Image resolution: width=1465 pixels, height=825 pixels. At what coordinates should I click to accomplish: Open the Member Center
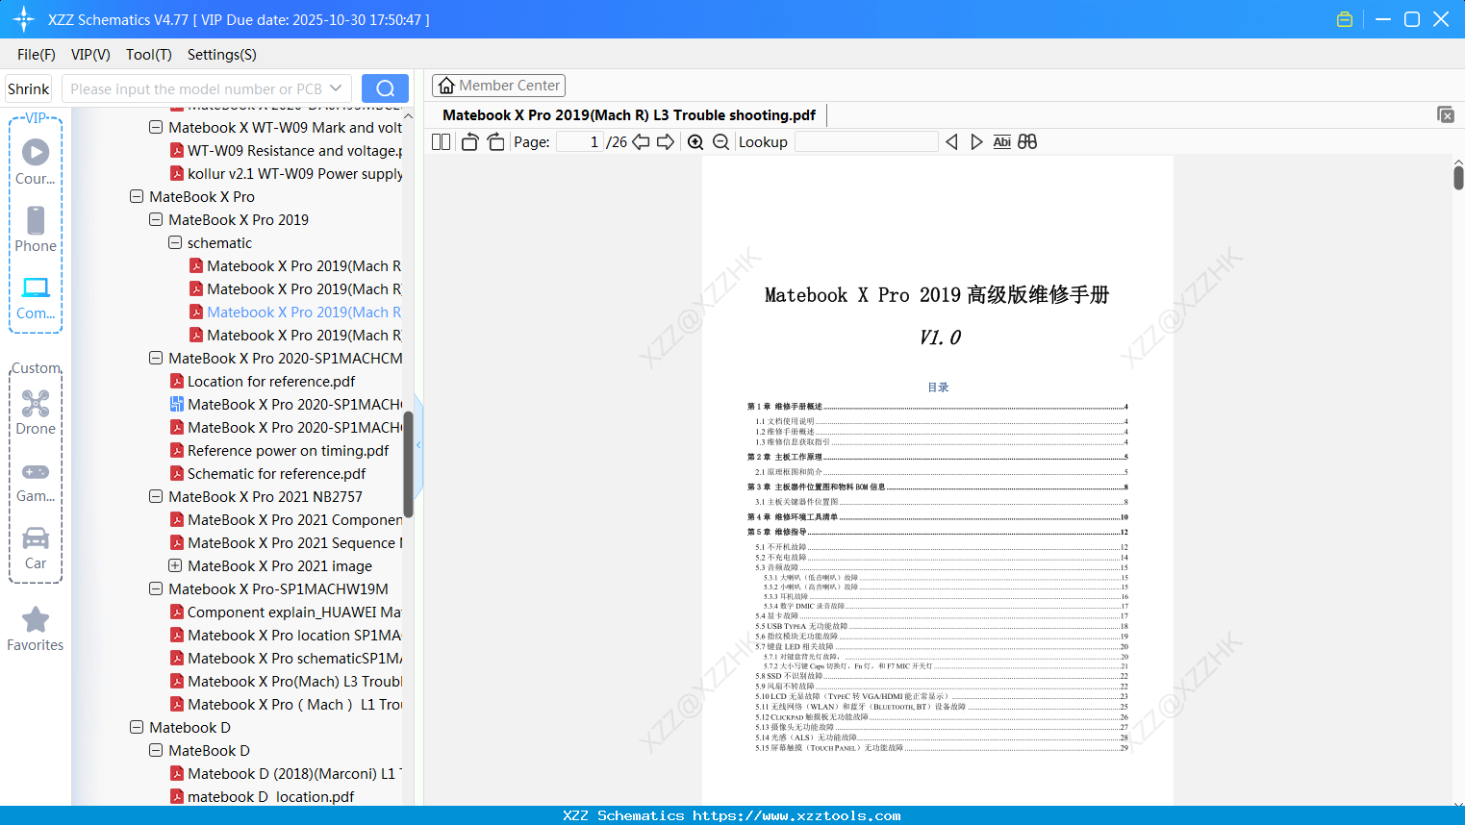pyautogui.click(x=498, y=86)
